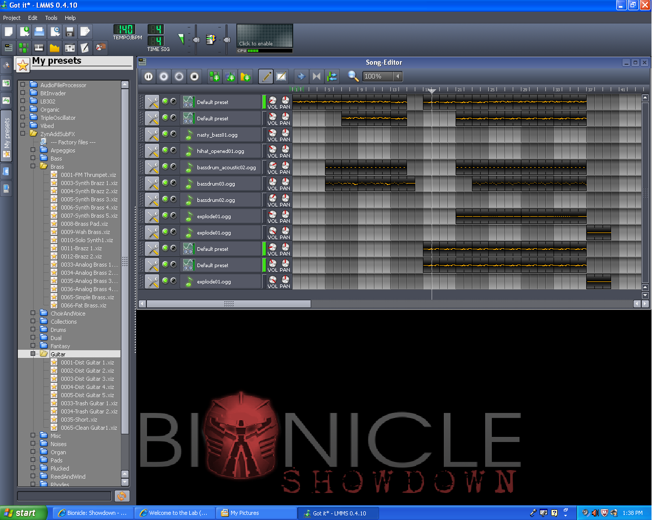
Task: Mute the hihat_opened01.ogg track
Action: click(165, 150)
